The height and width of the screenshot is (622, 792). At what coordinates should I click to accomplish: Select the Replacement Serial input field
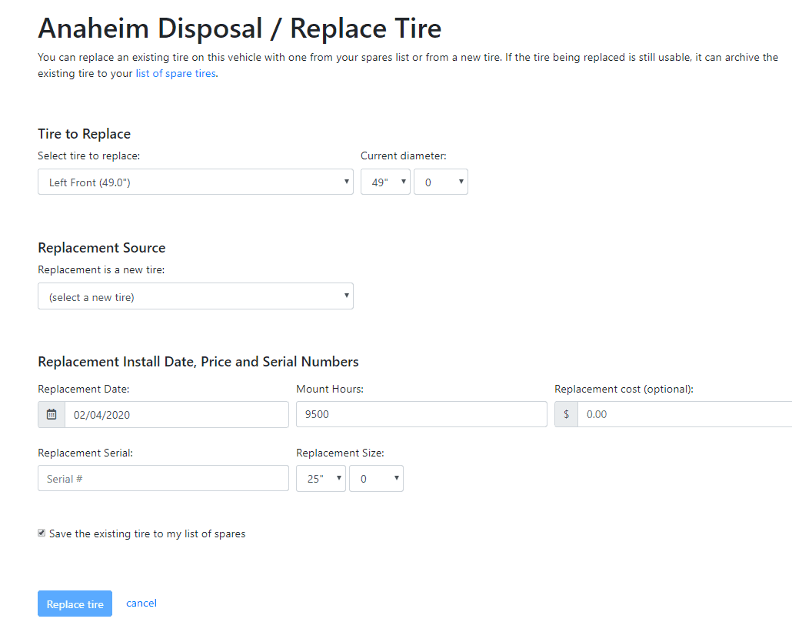(163, 478)
